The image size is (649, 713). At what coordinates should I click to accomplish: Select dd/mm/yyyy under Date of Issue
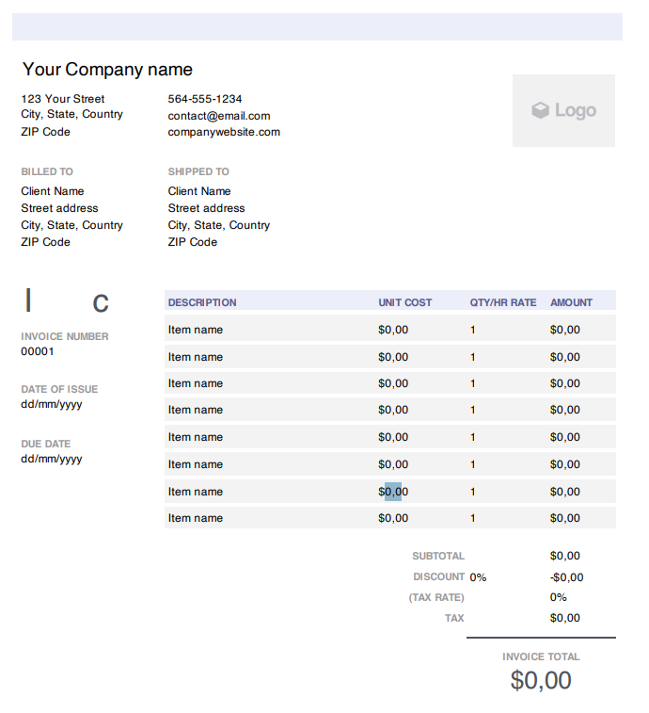click(x=52, y=405)
